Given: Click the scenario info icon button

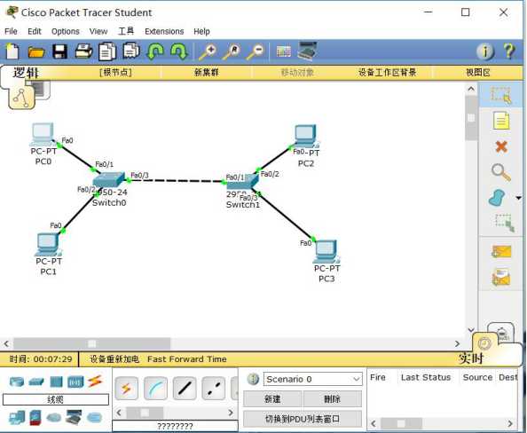Looking at the screenshot, I should coord(253,379).
